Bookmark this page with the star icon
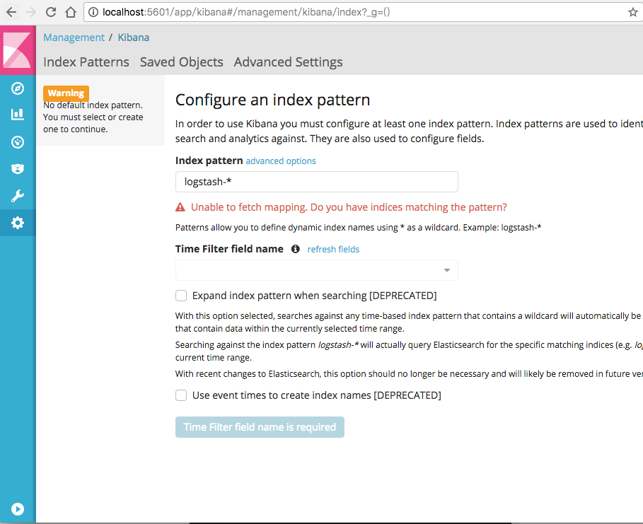643x524 pixels. [633, 12]
